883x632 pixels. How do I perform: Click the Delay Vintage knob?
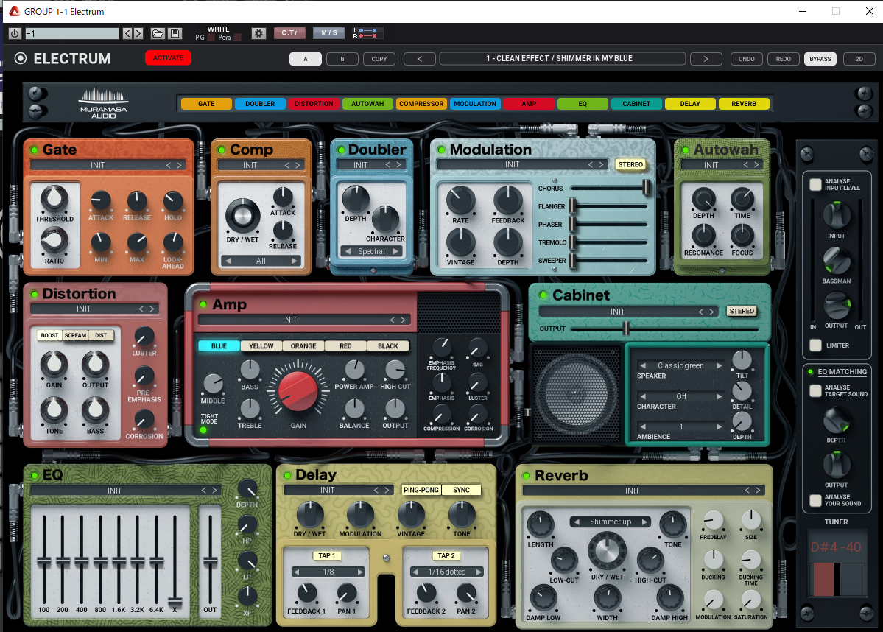click(411, 515)
